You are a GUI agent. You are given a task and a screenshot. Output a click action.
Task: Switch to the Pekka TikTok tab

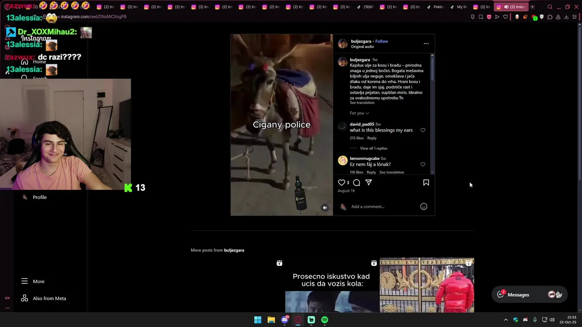tap(436, 7)
